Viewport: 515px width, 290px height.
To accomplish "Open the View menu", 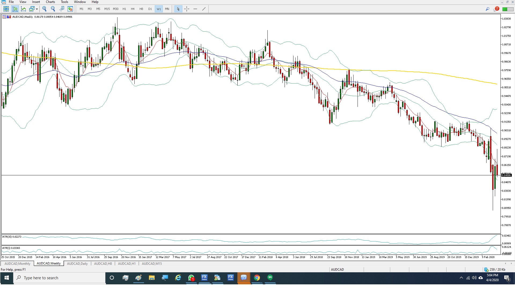I will (23, 2).
